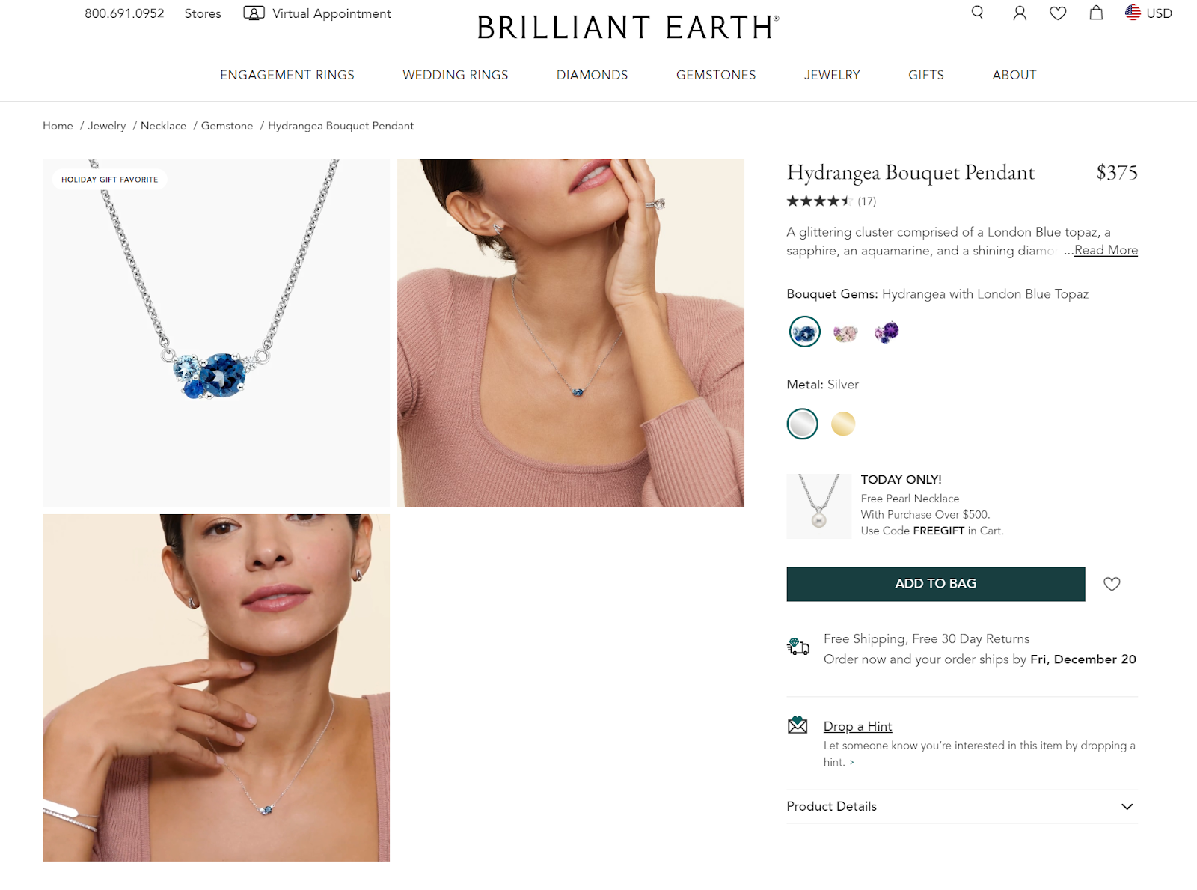Image resolution: width=1197 pixels, height=890 pixels.
Task: Click the Drop a Hint envelope icon
Action: pyautogui.click(x=798, y=725)
